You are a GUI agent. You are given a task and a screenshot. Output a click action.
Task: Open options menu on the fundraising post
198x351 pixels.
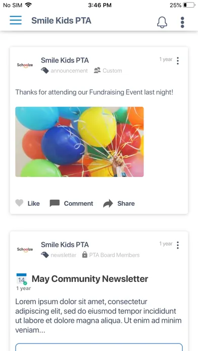pos(178,61)
